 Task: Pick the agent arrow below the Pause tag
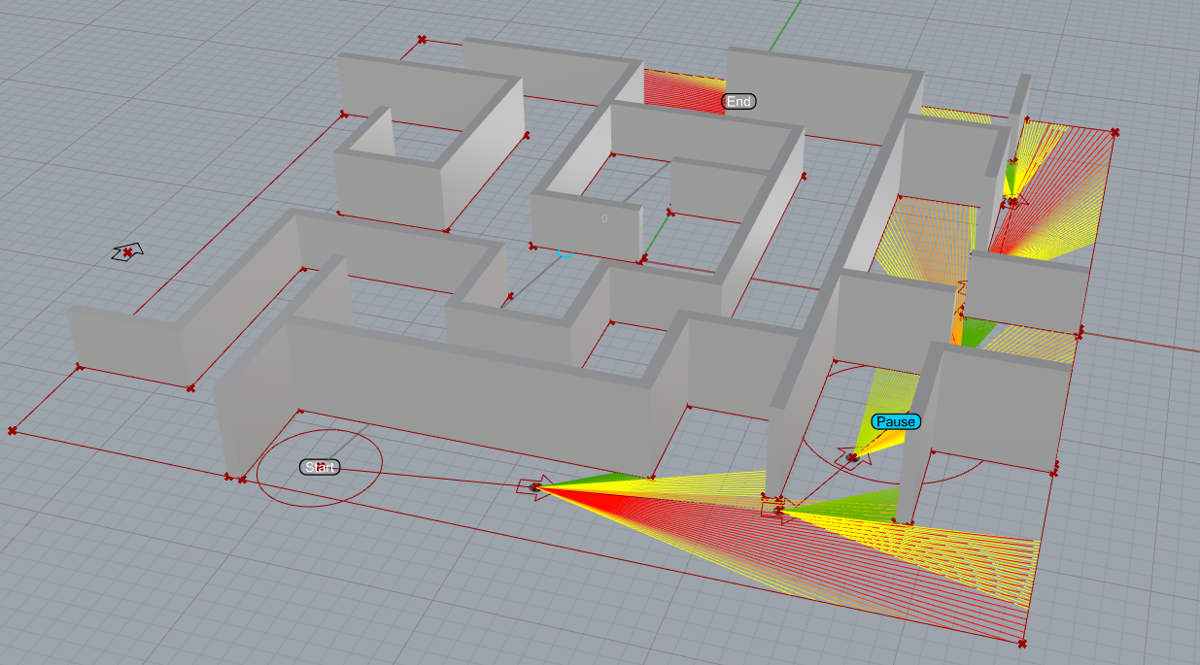855,456
